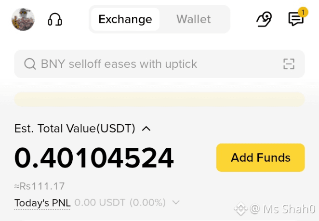Click the Add Funds button
This screenshot has height=221, width=319.
click(260, 157)
